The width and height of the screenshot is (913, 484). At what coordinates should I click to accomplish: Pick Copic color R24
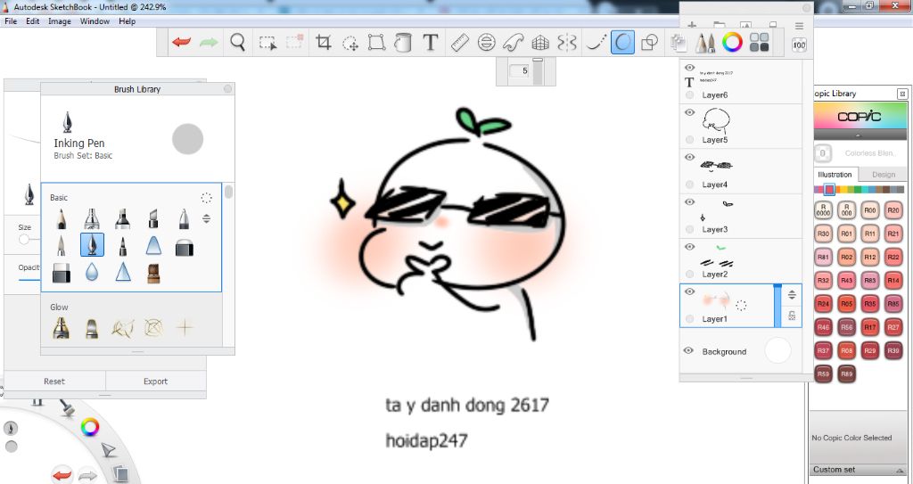(823, 304)
